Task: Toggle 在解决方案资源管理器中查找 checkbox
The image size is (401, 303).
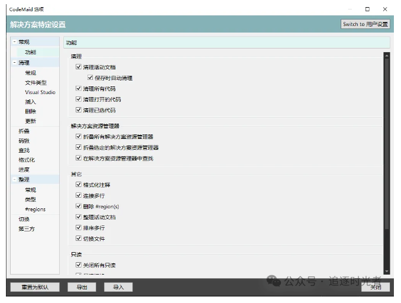Action: [x=79, y=158]
